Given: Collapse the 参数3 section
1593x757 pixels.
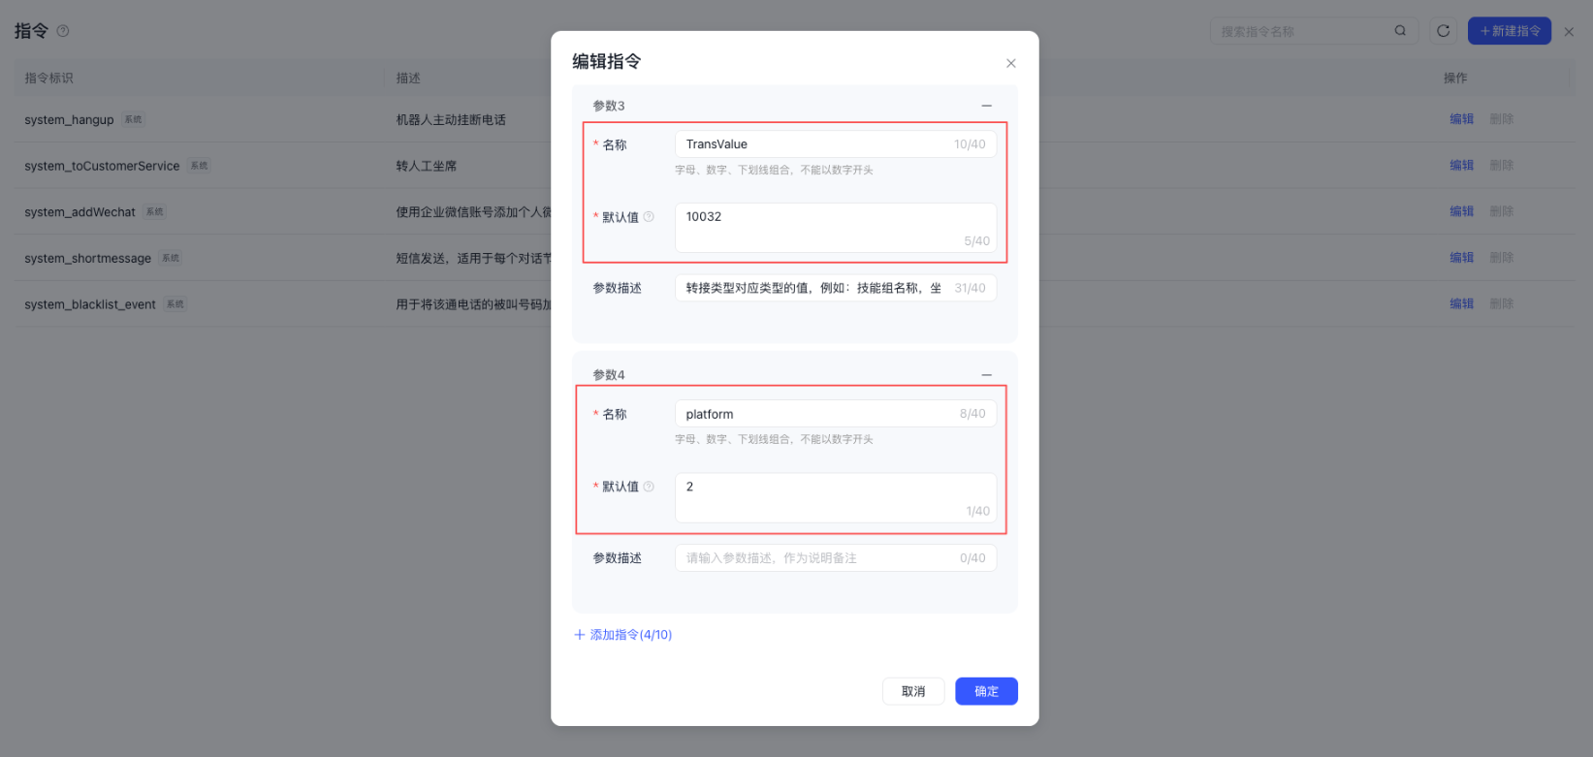Looking at the screenshot, I should click(986, 106).
